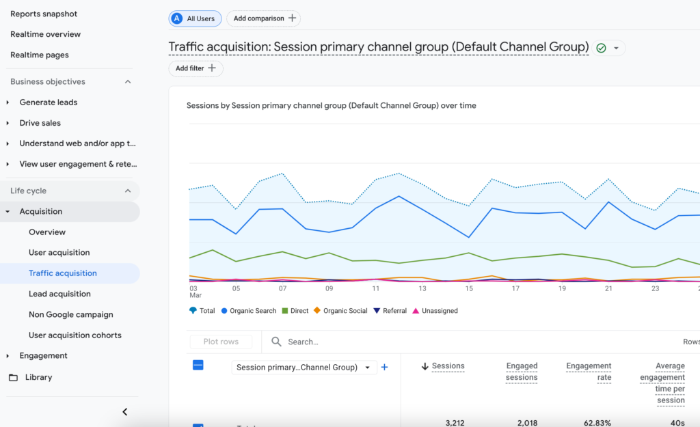
Task: Click the plus icon in Add comparison
Action: (x=293, y=18)
